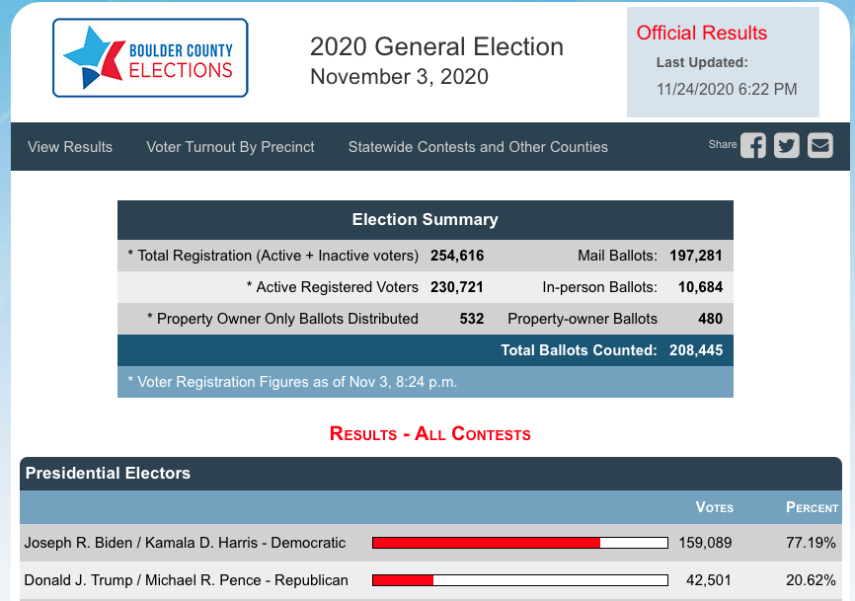Click the Official Results status box
Image resolution: width=855 pixels, height=601 pixels.
723,61
